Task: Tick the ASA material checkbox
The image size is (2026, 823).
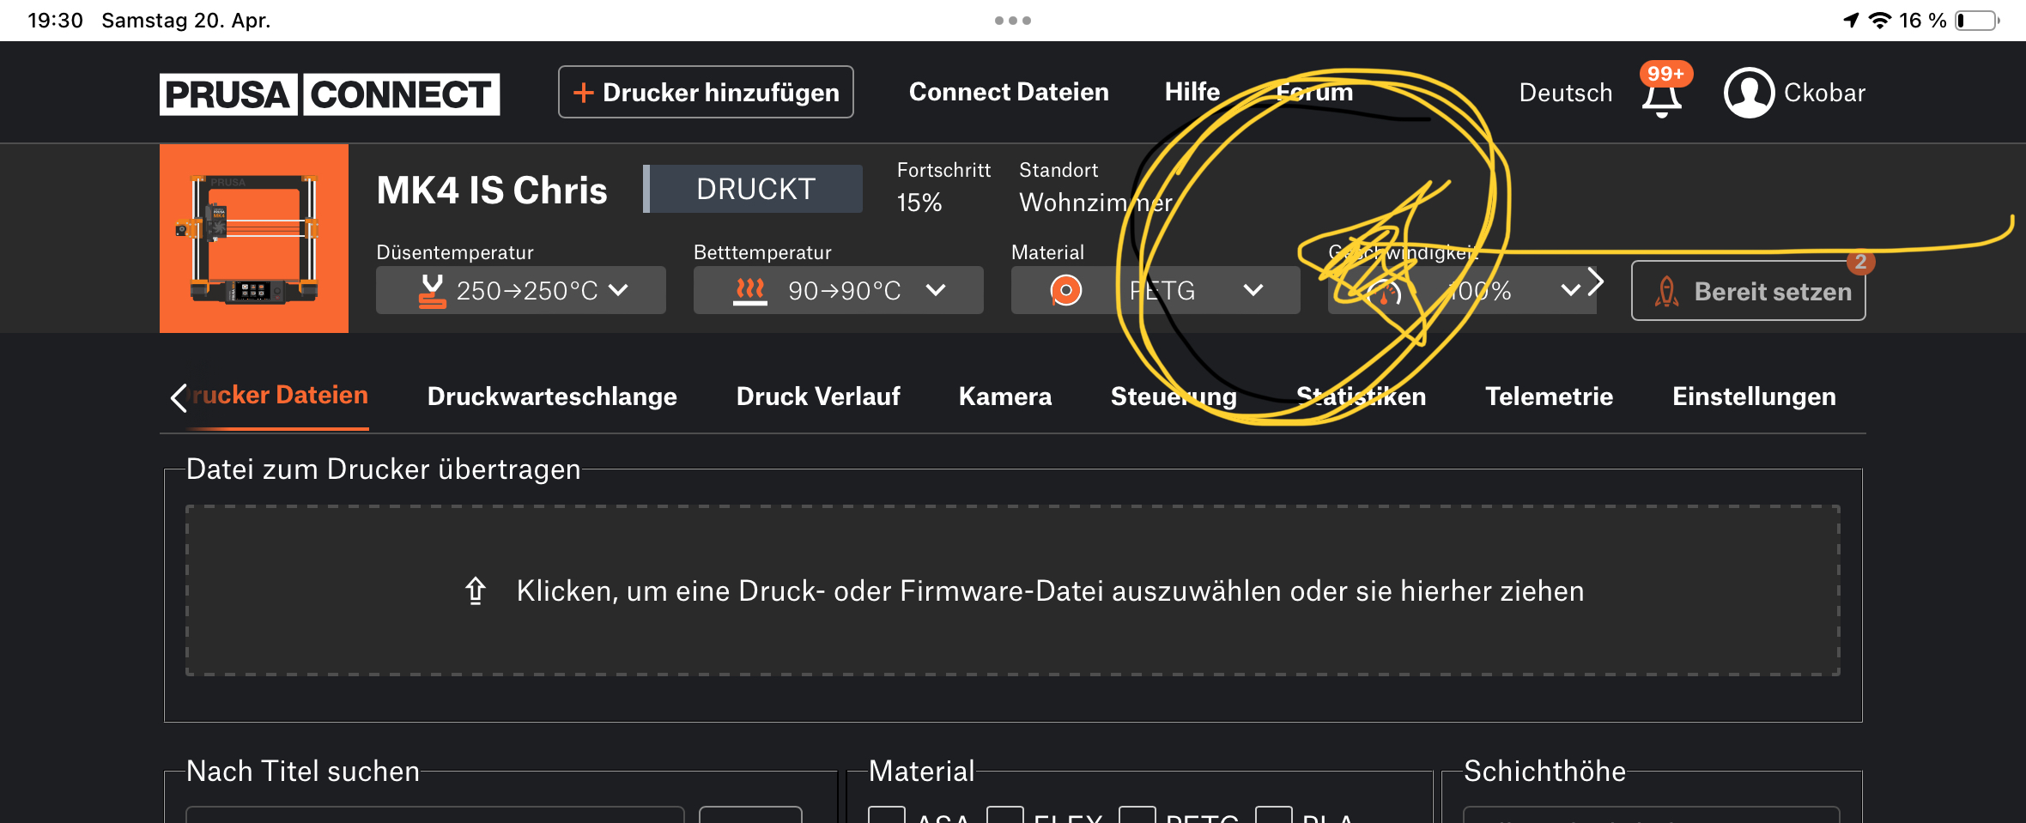Action: [x=887, y=815]
